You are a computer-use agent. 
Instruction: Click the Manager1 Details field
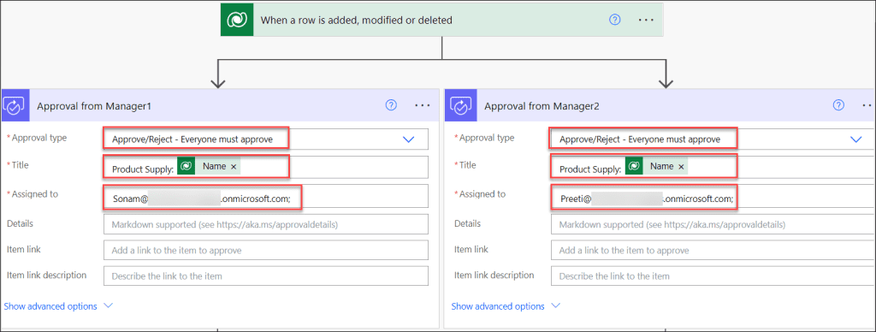[266, 224]
